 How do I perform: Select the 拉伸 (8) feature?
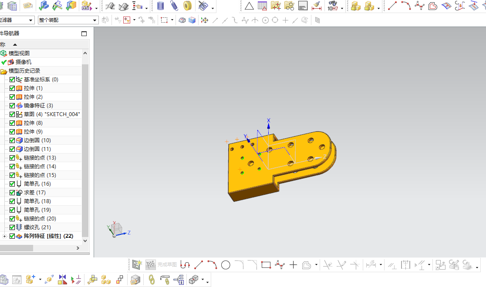(x=33, y=123)
